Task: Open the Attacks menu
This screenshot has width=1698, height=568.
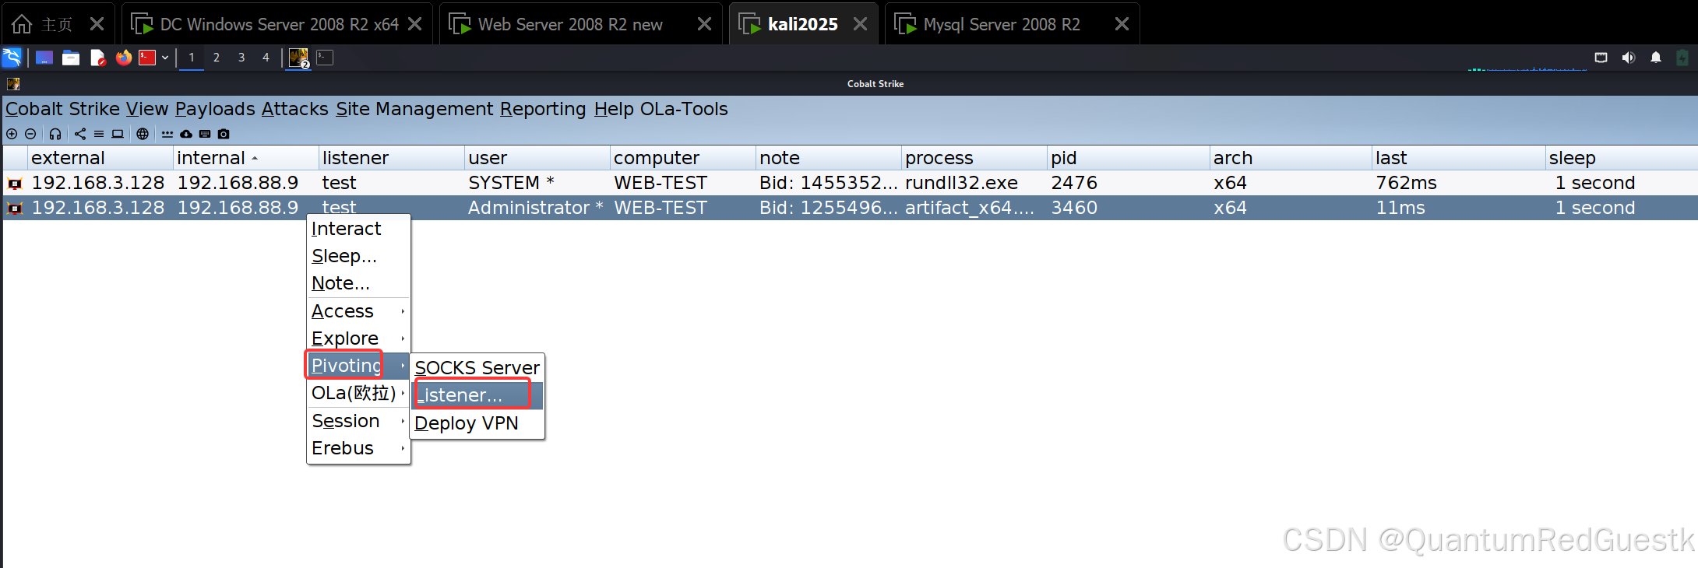Action: coord(295,109)
